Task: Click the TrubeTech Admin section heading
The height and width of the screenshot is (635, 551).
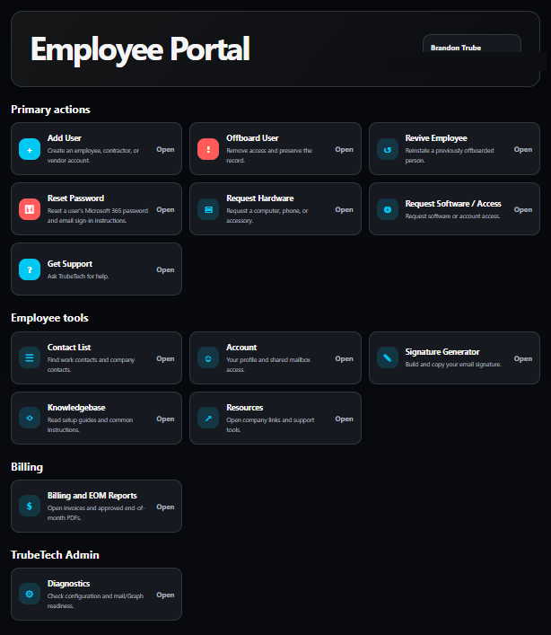Action: click(55, 555)
